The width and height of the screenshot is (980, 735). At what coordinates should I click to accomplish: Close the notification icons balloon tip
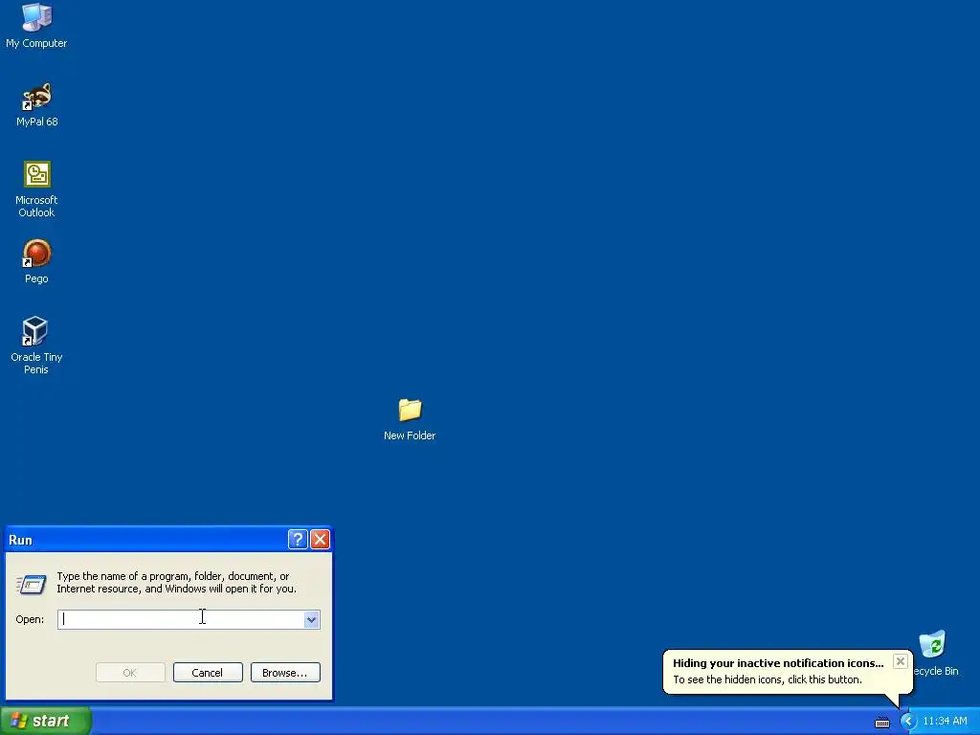coord(900,661)
